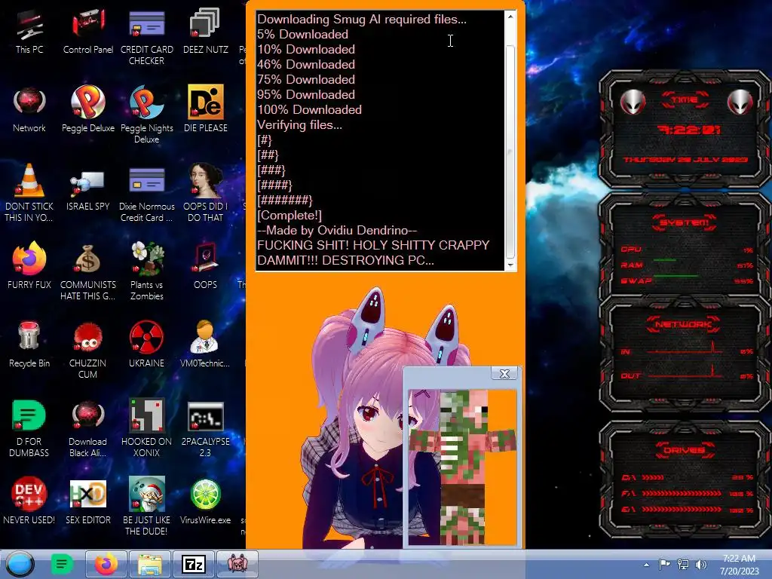Viewport: 772px width, 579px height.
Task: Select the Download Black Ali icon
Action: 88,428
